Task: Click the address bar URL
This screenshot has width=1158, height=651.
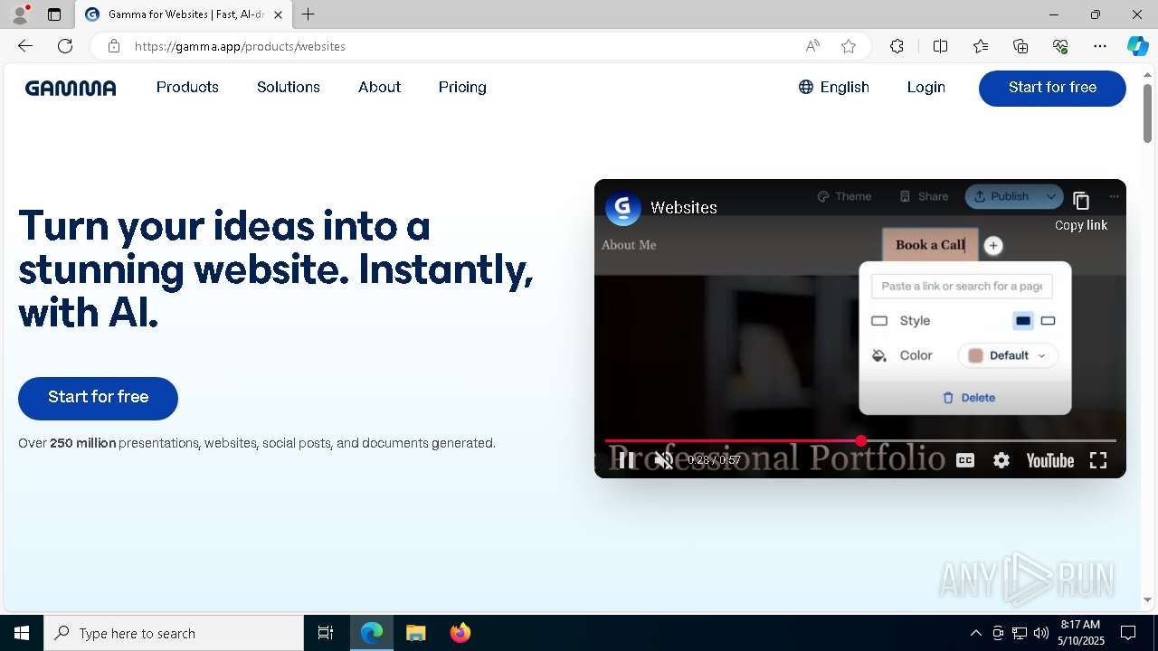Action: click(x=240, y=46)
